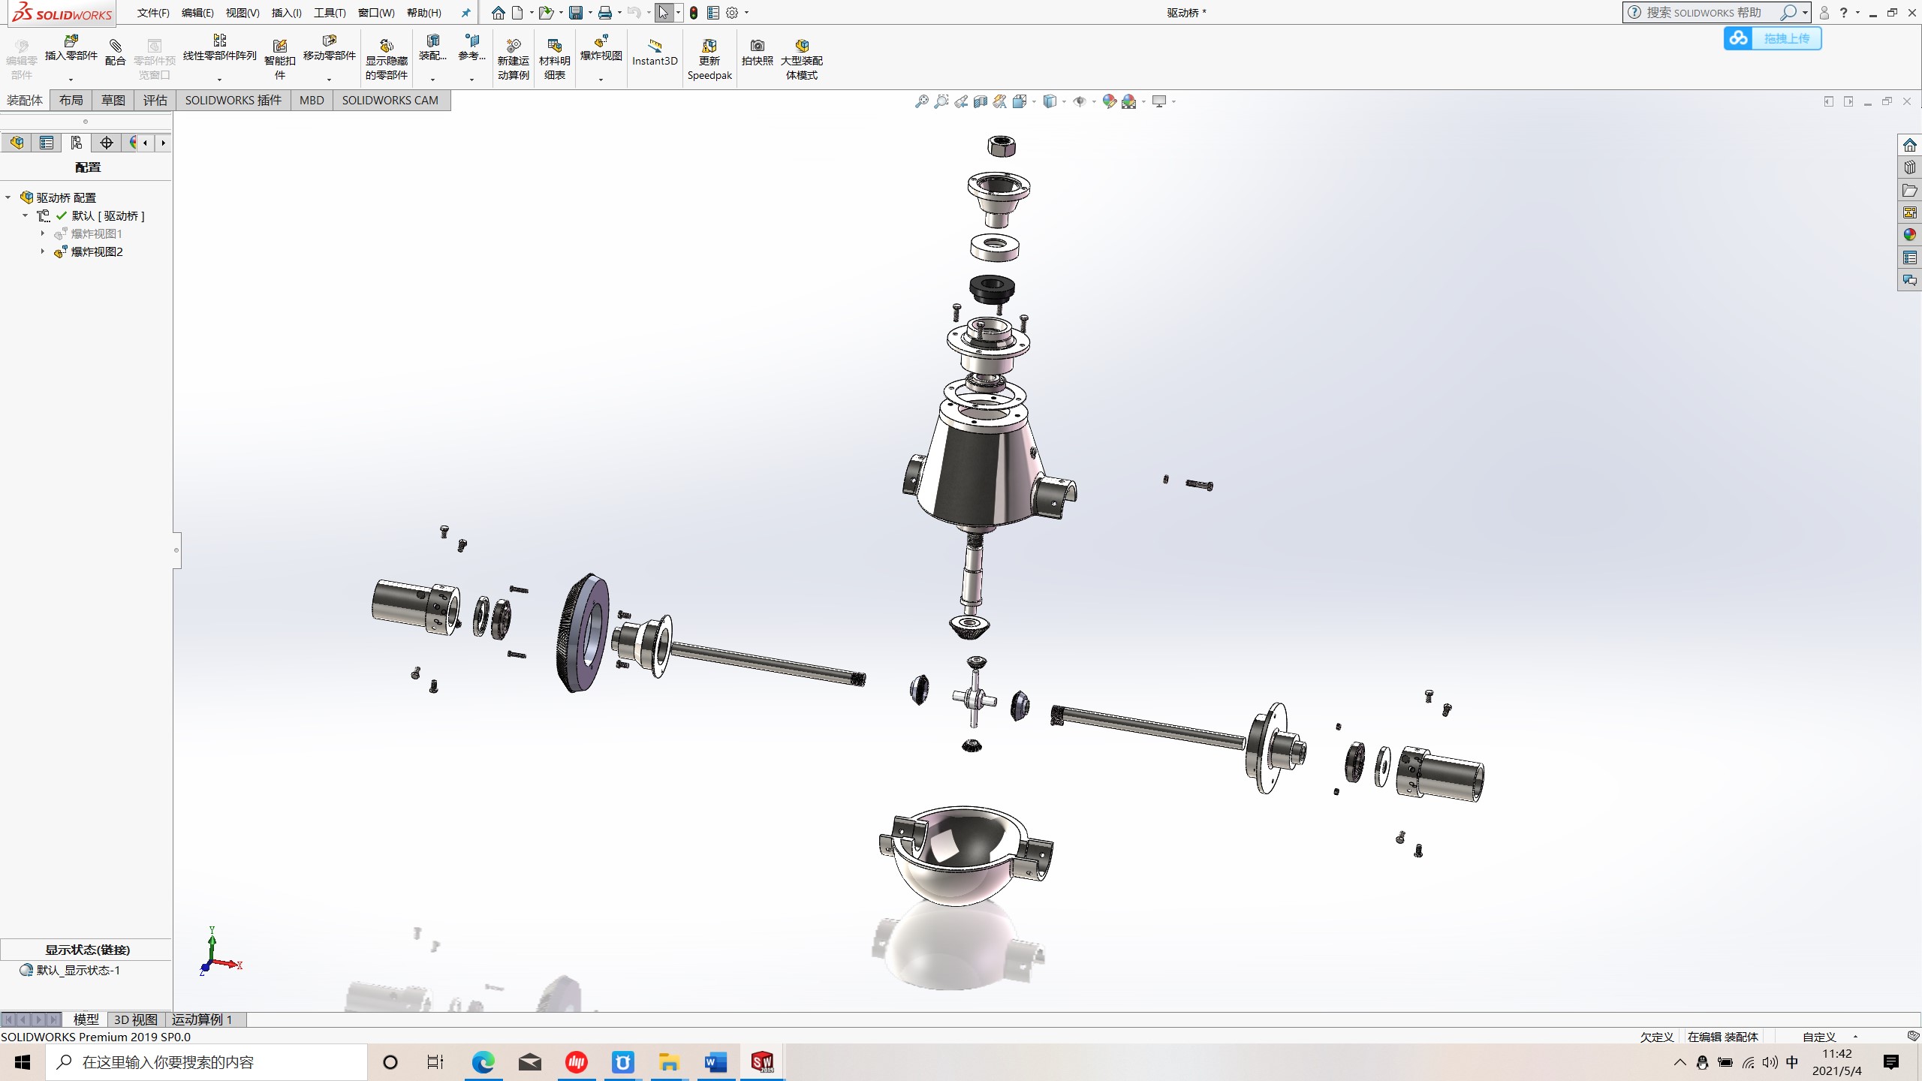This screenshot has height=1081, width=1922.
Task: Open the 插入(I) menu
Action: click(x=286, y=13)
